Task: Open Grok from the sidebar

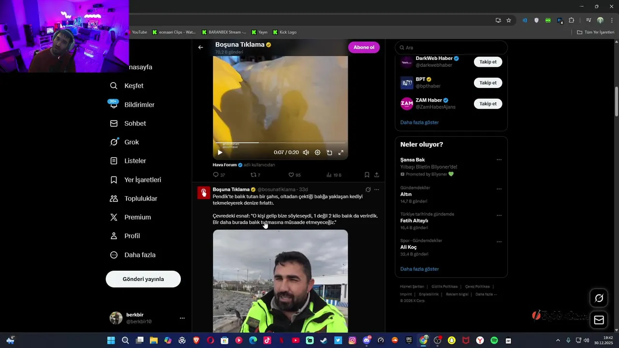Action: [x=124, y=142]
